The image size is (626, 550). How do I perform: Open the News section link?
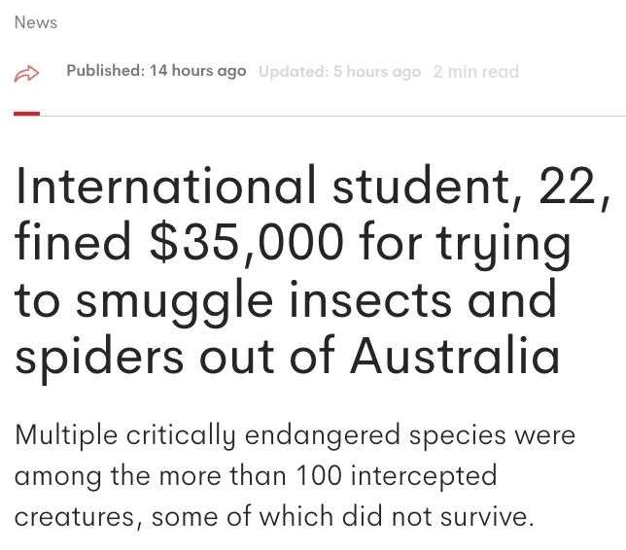pos(36,23)
